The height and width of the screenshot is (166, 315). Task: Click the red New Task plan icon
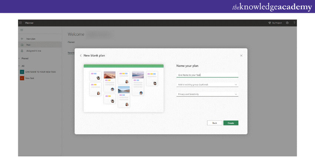pos(22,78)
